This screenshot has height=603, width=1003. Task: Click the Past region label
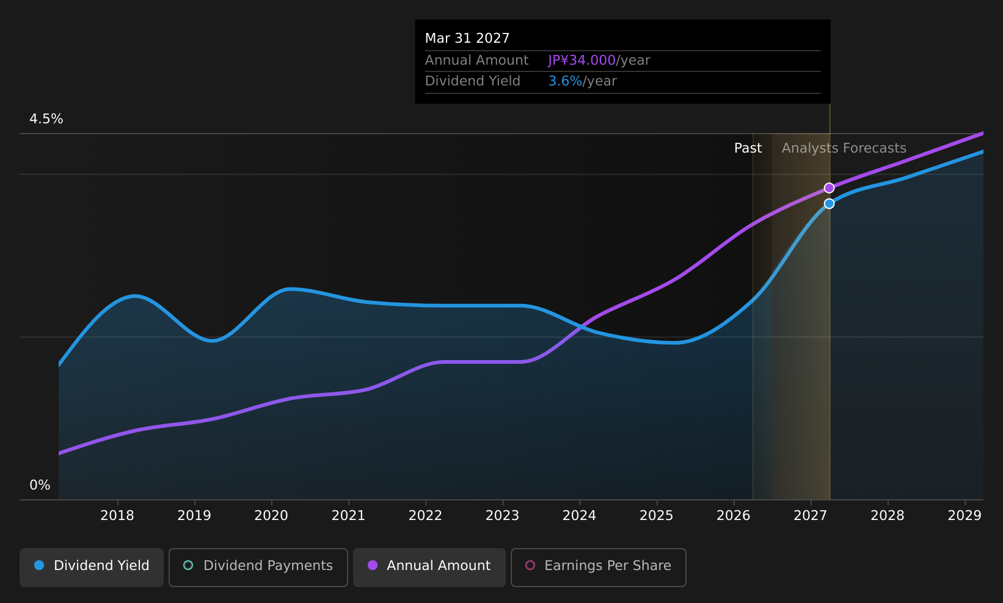point(748,148)
